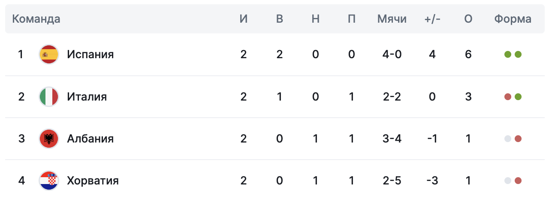
Task: Select Spain's 4-0 goals cell
Action: point(392,55)
